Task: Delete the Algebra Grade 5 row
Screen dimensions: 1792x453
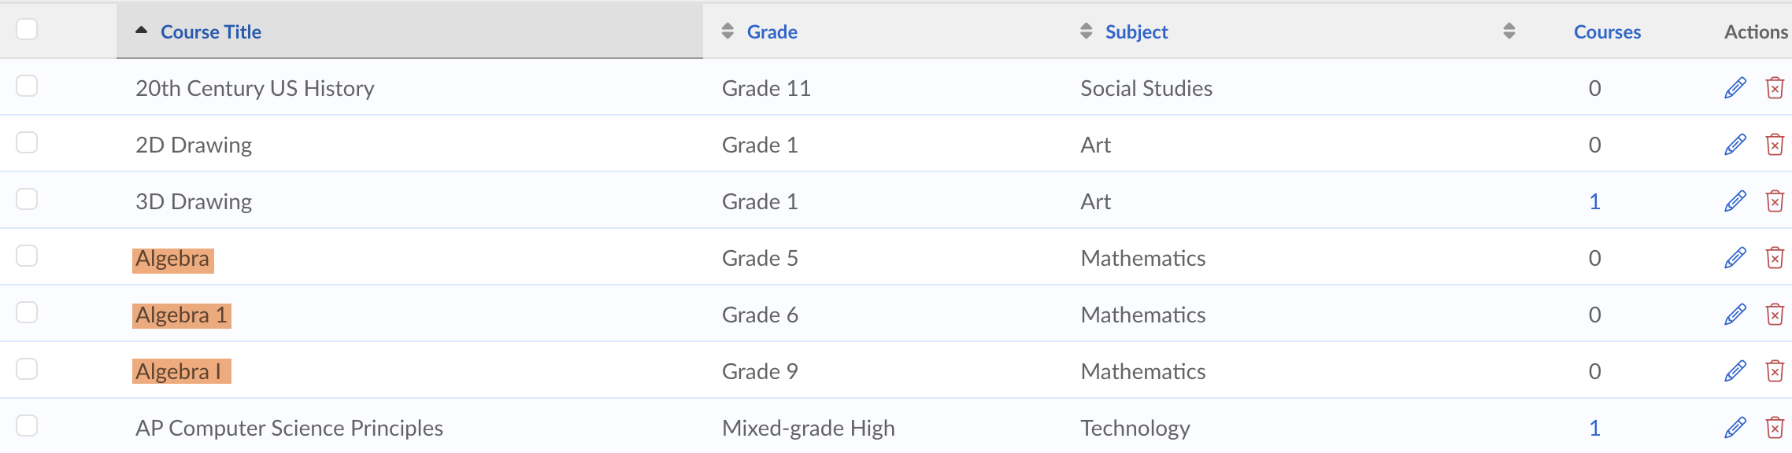Action: click(1775, 258)
